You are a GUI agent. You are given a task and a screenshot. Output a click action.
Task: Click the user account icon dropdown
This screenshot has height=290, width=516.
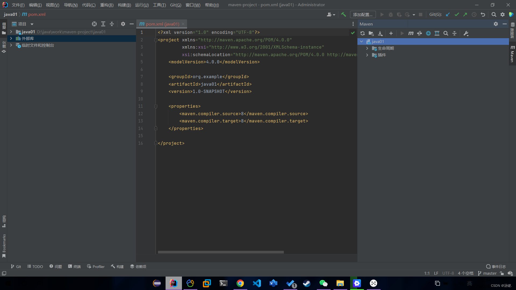[x=331, y=15]
